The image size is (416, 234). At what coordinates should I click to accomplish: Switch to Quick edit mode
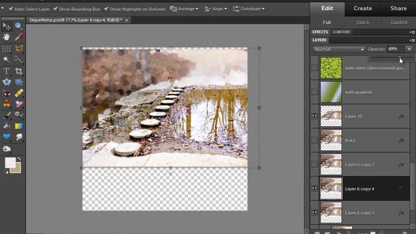pyautogui.click(x=363, y=23)
